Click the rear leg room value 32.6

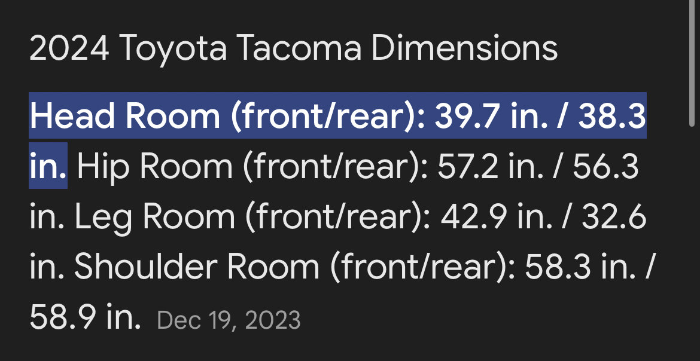tap(614, 216)
